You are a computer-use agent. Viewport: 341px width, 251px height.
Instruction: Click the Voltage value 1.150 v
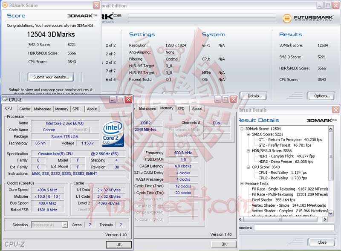[87, 143]
